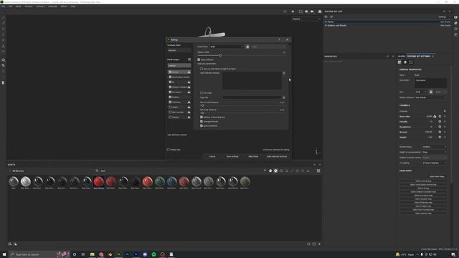Select the Smudge tool

[x=3, y=40]
